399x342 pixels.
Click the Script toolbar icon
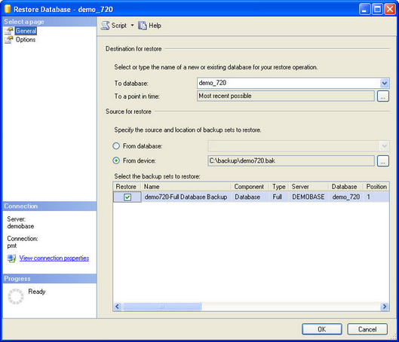[x=105, y=26]
